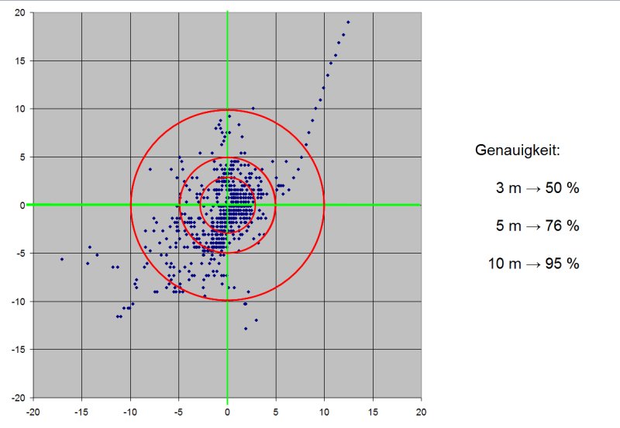
Task: Select the leftmost data point near x=-17
Action: click(62, 259)
